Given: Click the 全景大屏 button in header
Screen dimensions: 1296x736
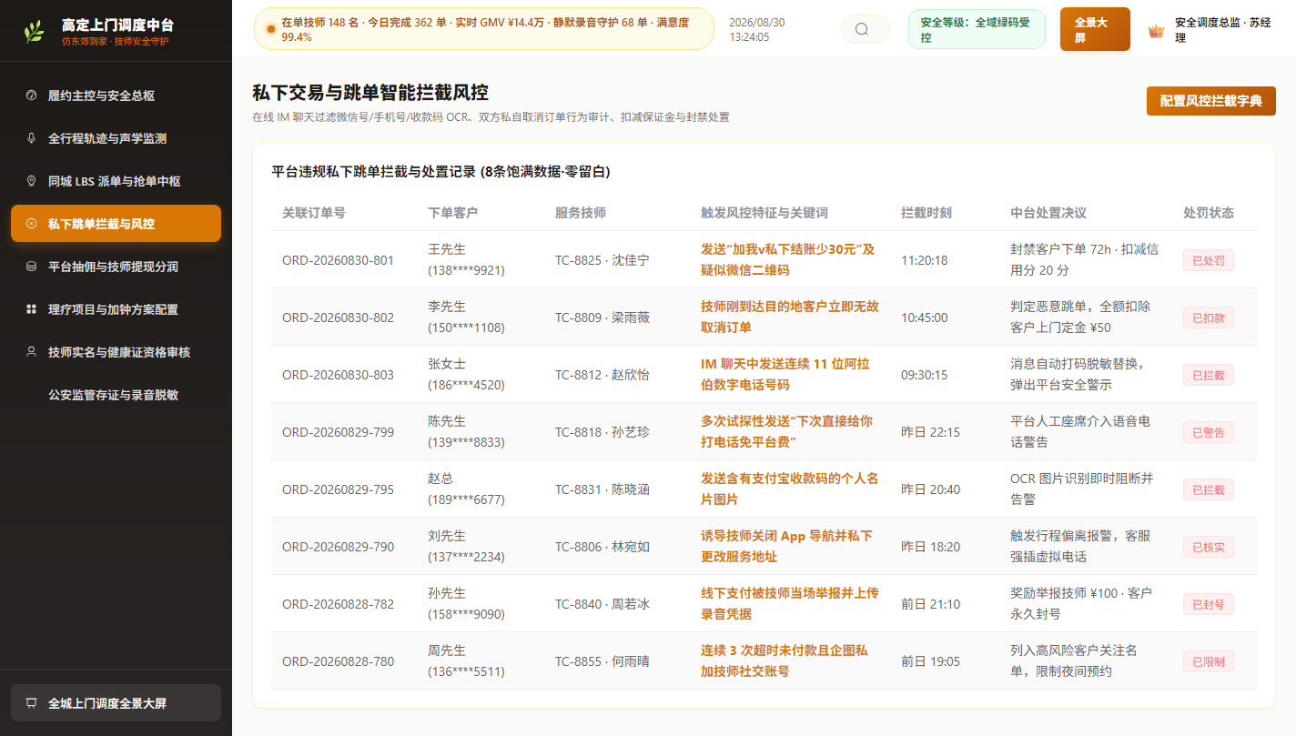Looking at the screenshot, I should 1095,29.
